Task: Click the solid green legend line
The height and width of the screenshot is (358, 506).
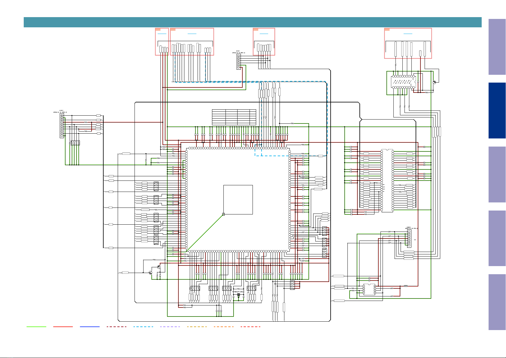Action: point(36,326)
